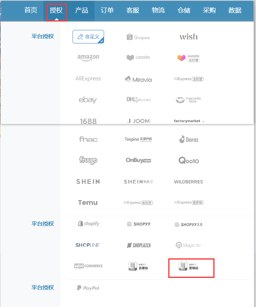Click the Temu platform logo
The image size is (256, 307).
[x=88, y=203]
